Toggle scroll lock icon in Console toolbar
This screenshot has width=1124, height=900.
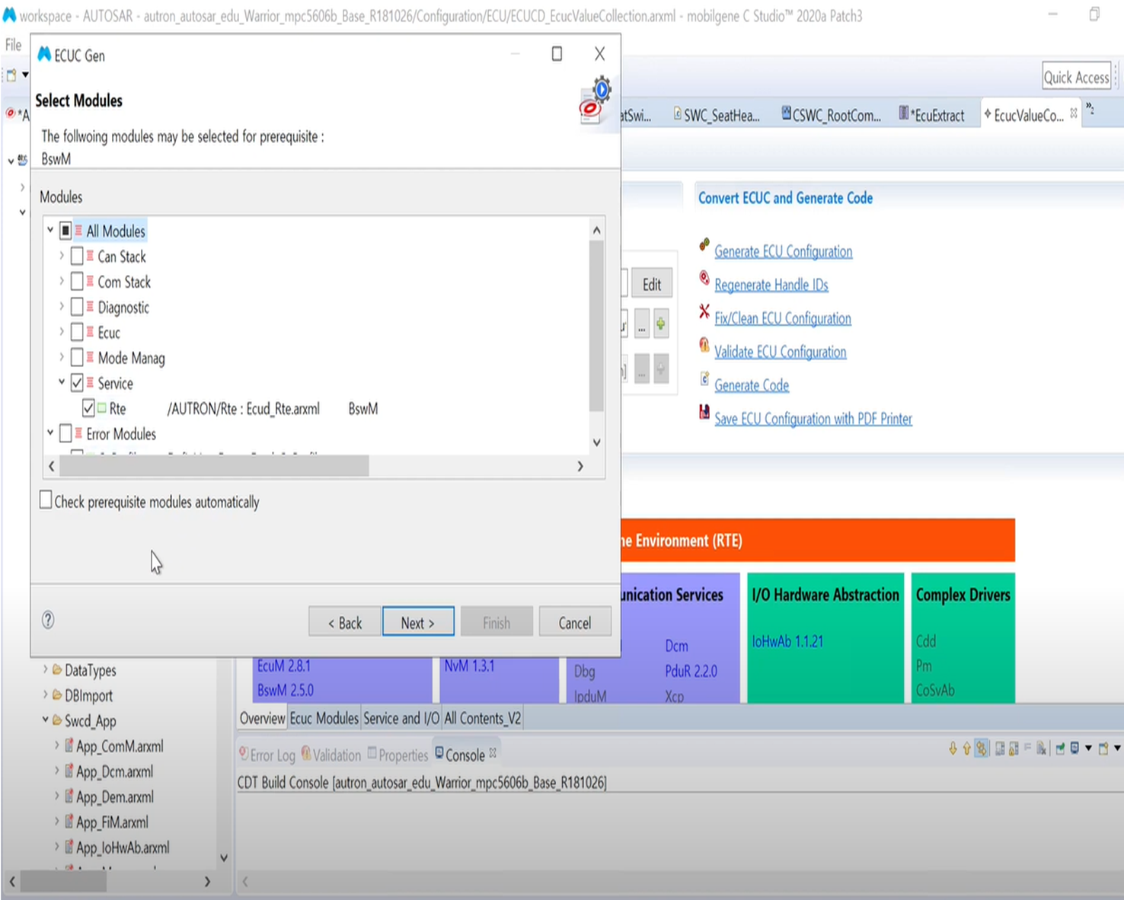pyautogui.click(x=1014, y=748)
